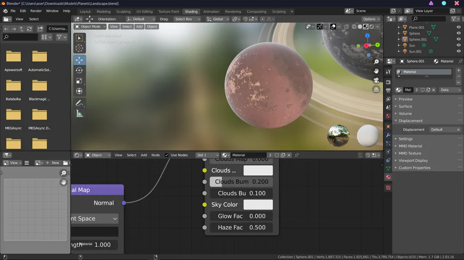Switch to the Compositing workspace tab

[x=257, y=11]
